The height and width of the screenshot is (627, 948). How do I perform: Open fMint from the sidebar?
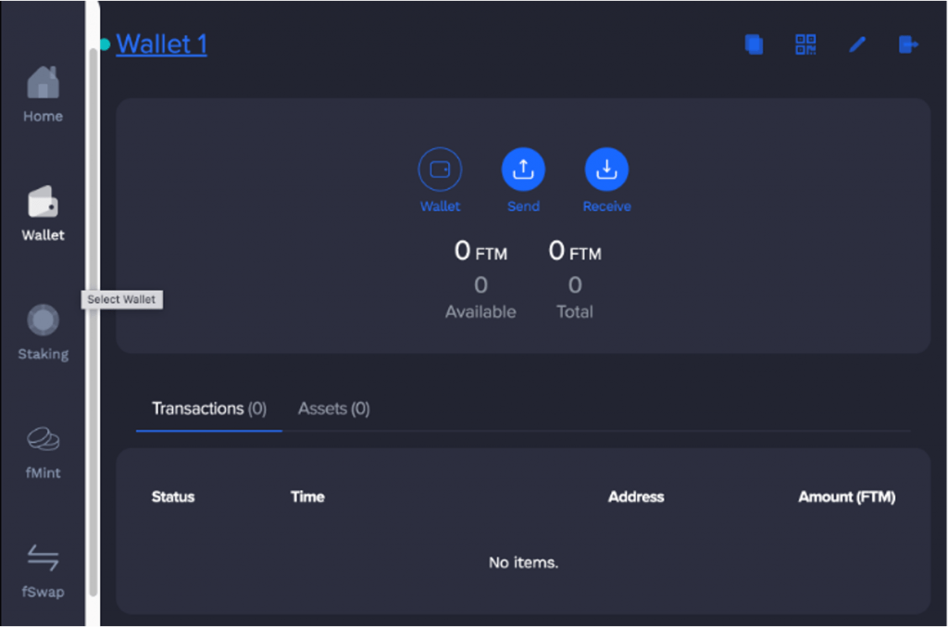coord(43,451)
